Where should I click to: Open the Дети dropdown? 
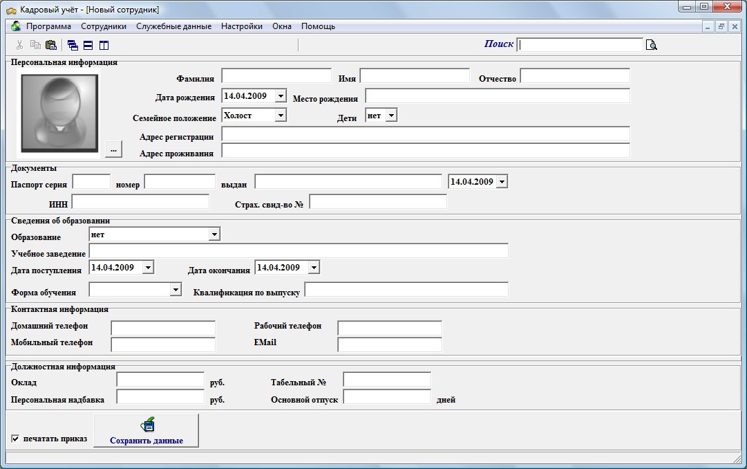[x=391, y=116]
